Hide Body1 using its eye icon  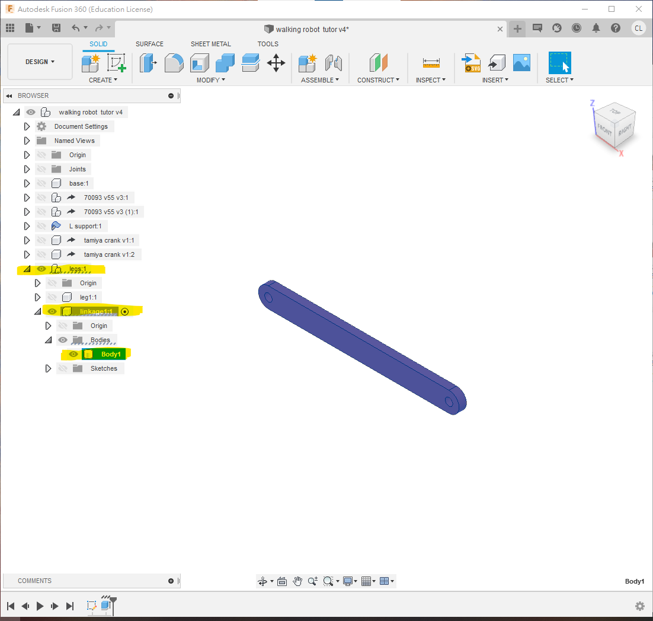coord(73,354)
